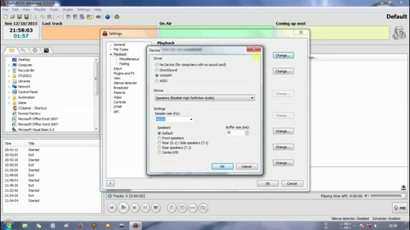Select Rear speakers (7.1) option

(x=159, y=148)
